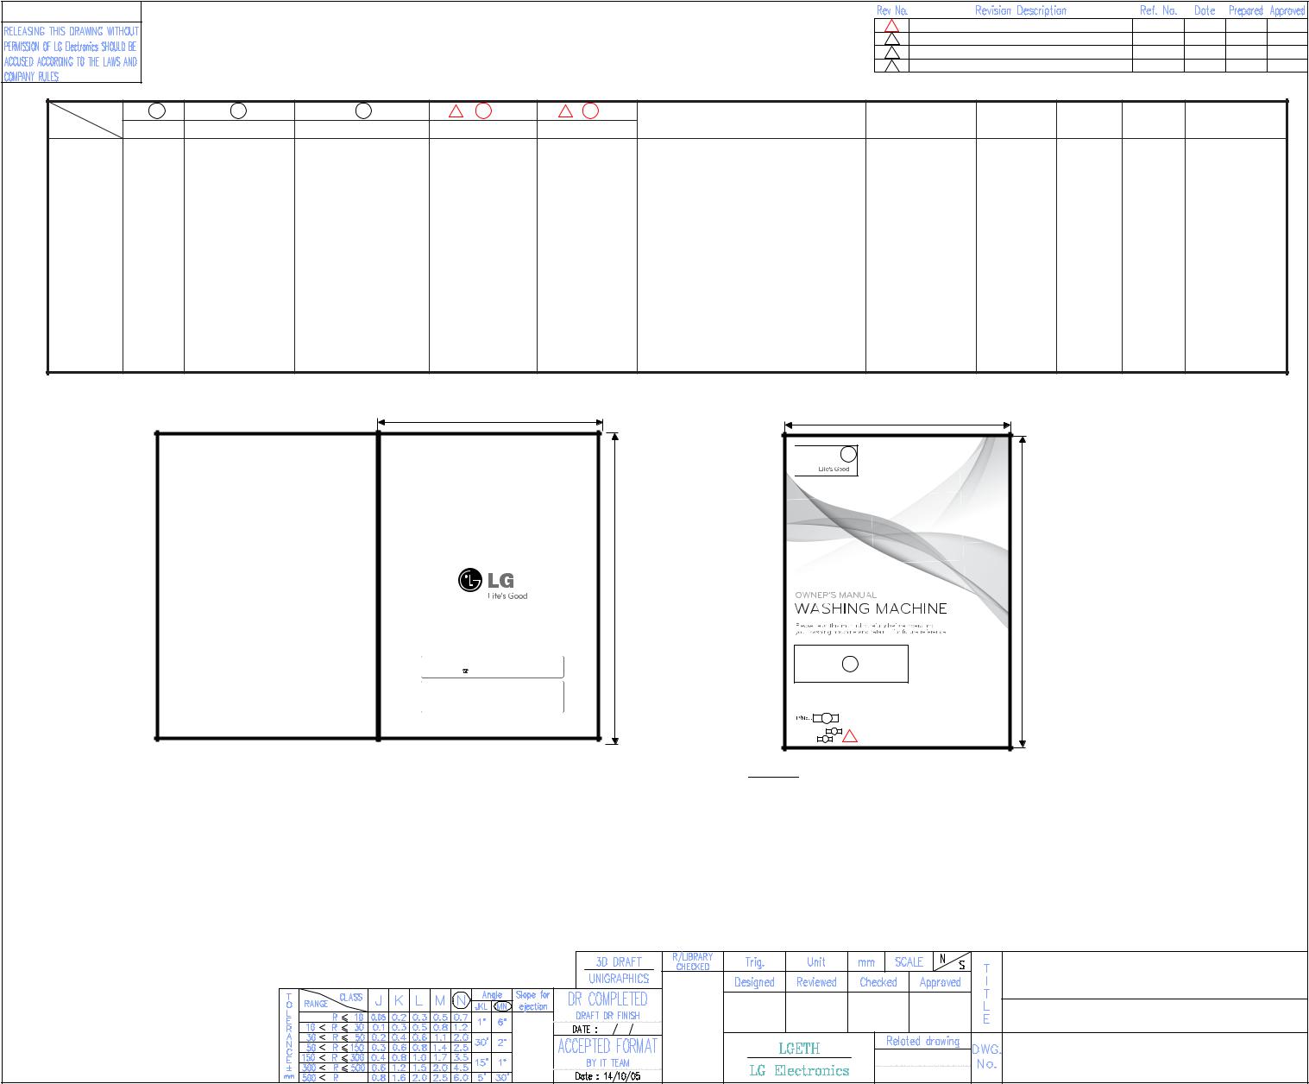Click the LG logo on the back cover
Image resolution: width=1309 pixels, height=1084 pixels.
click(486, 581)
